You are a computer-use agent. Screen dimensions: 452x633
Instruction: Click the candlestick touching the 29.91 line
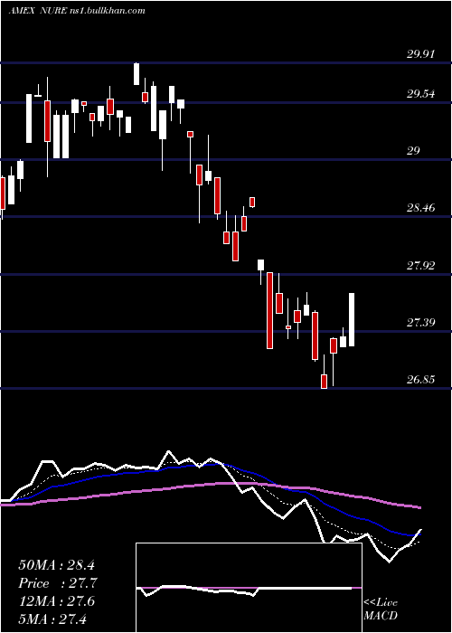click(x=137, y=74)
